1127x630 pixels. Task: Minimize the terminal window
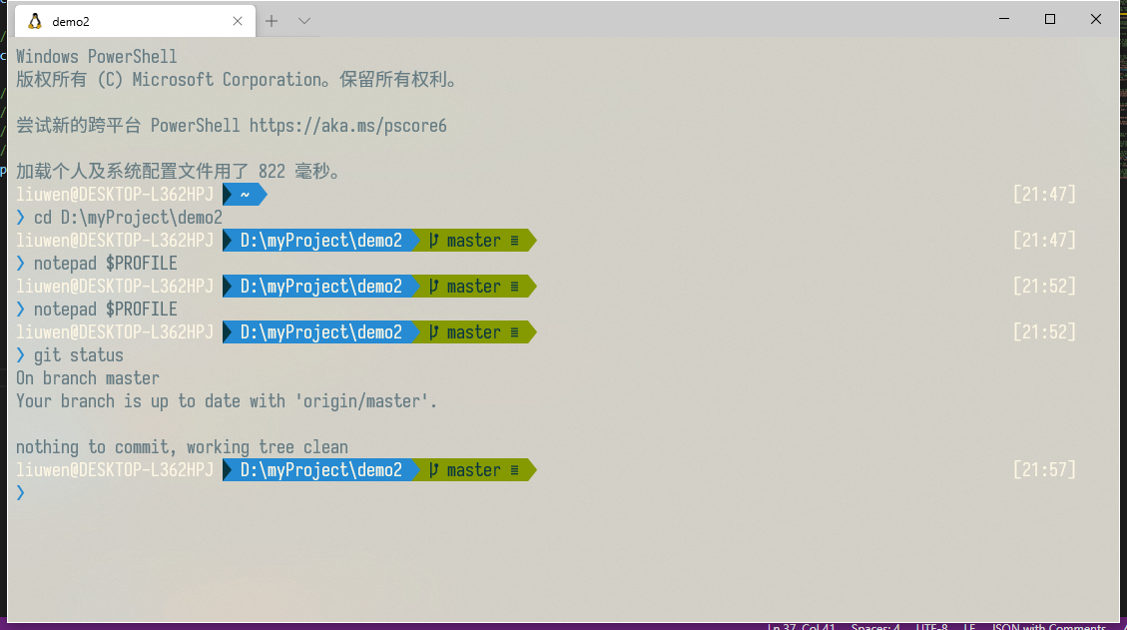click(x=1004, y=19)
